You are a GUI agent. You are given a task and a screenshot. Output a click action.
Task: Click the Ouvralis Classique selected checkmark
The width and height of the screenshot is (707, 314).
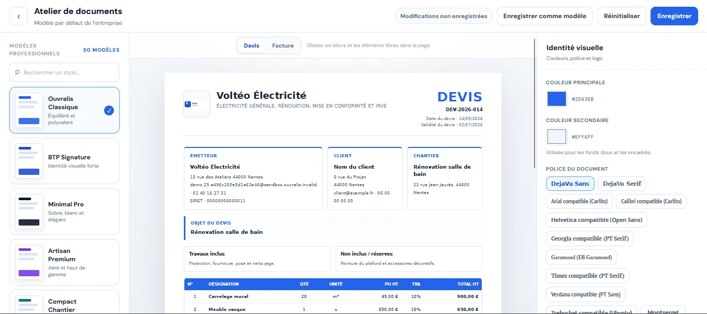(109, 110)
